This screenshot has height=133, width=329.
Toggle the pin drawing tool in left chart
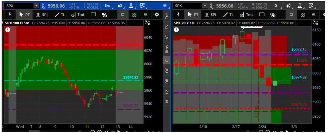tap(9, 14)
